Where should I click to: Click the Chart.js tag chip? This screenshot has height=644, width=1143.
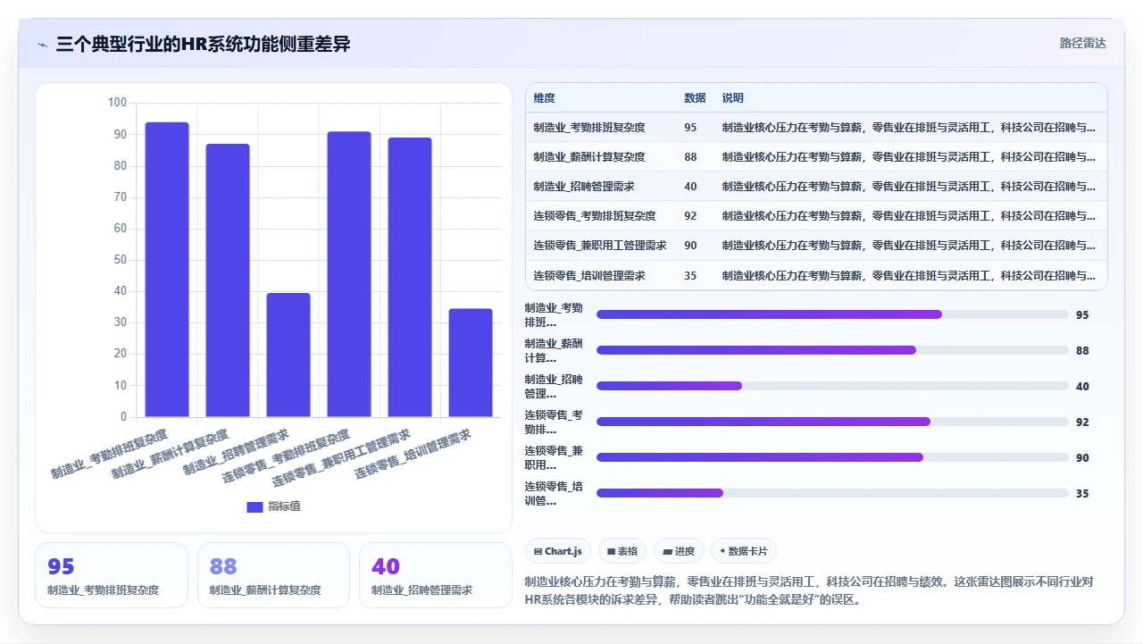(558, 551)
